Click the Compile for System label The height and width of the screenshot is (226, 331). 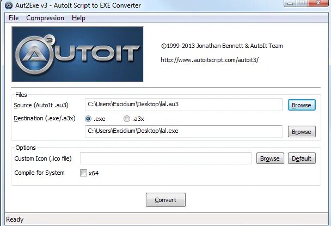tap(40, 173)
